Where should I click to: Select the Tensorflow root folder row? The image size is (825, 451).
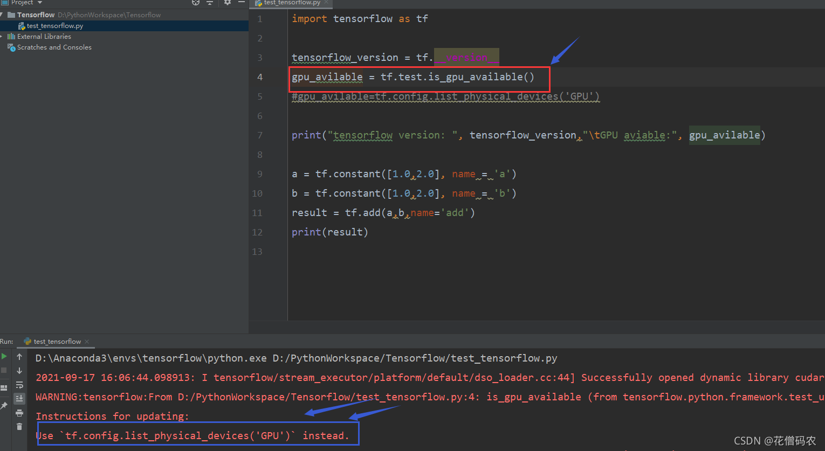click(x=124, y=15)
